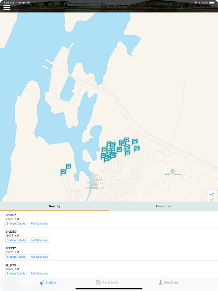Open the Best Route bottom tab
This screenshot has height=291, width=218.
[x=168, y=283]
